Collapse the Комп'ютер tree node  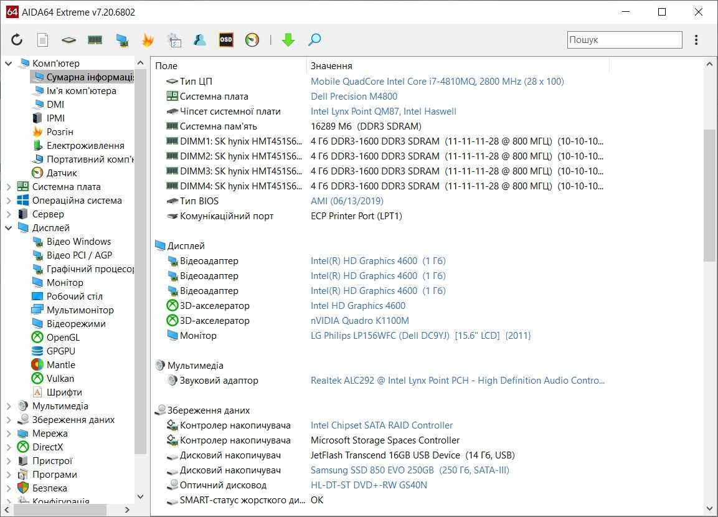pos(9,63)
